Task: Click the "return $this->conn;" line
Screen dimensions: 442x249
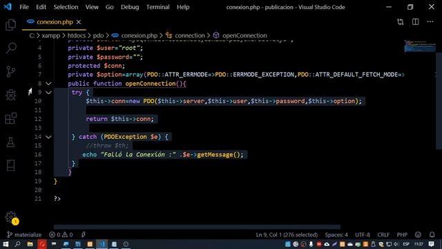Action: click(120, 119)
